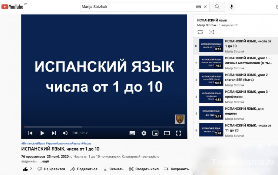Image resolution: width=278 pixels, height=175 pixels.
Task: Enter fullscreen mode
Action: click(178, 133)
